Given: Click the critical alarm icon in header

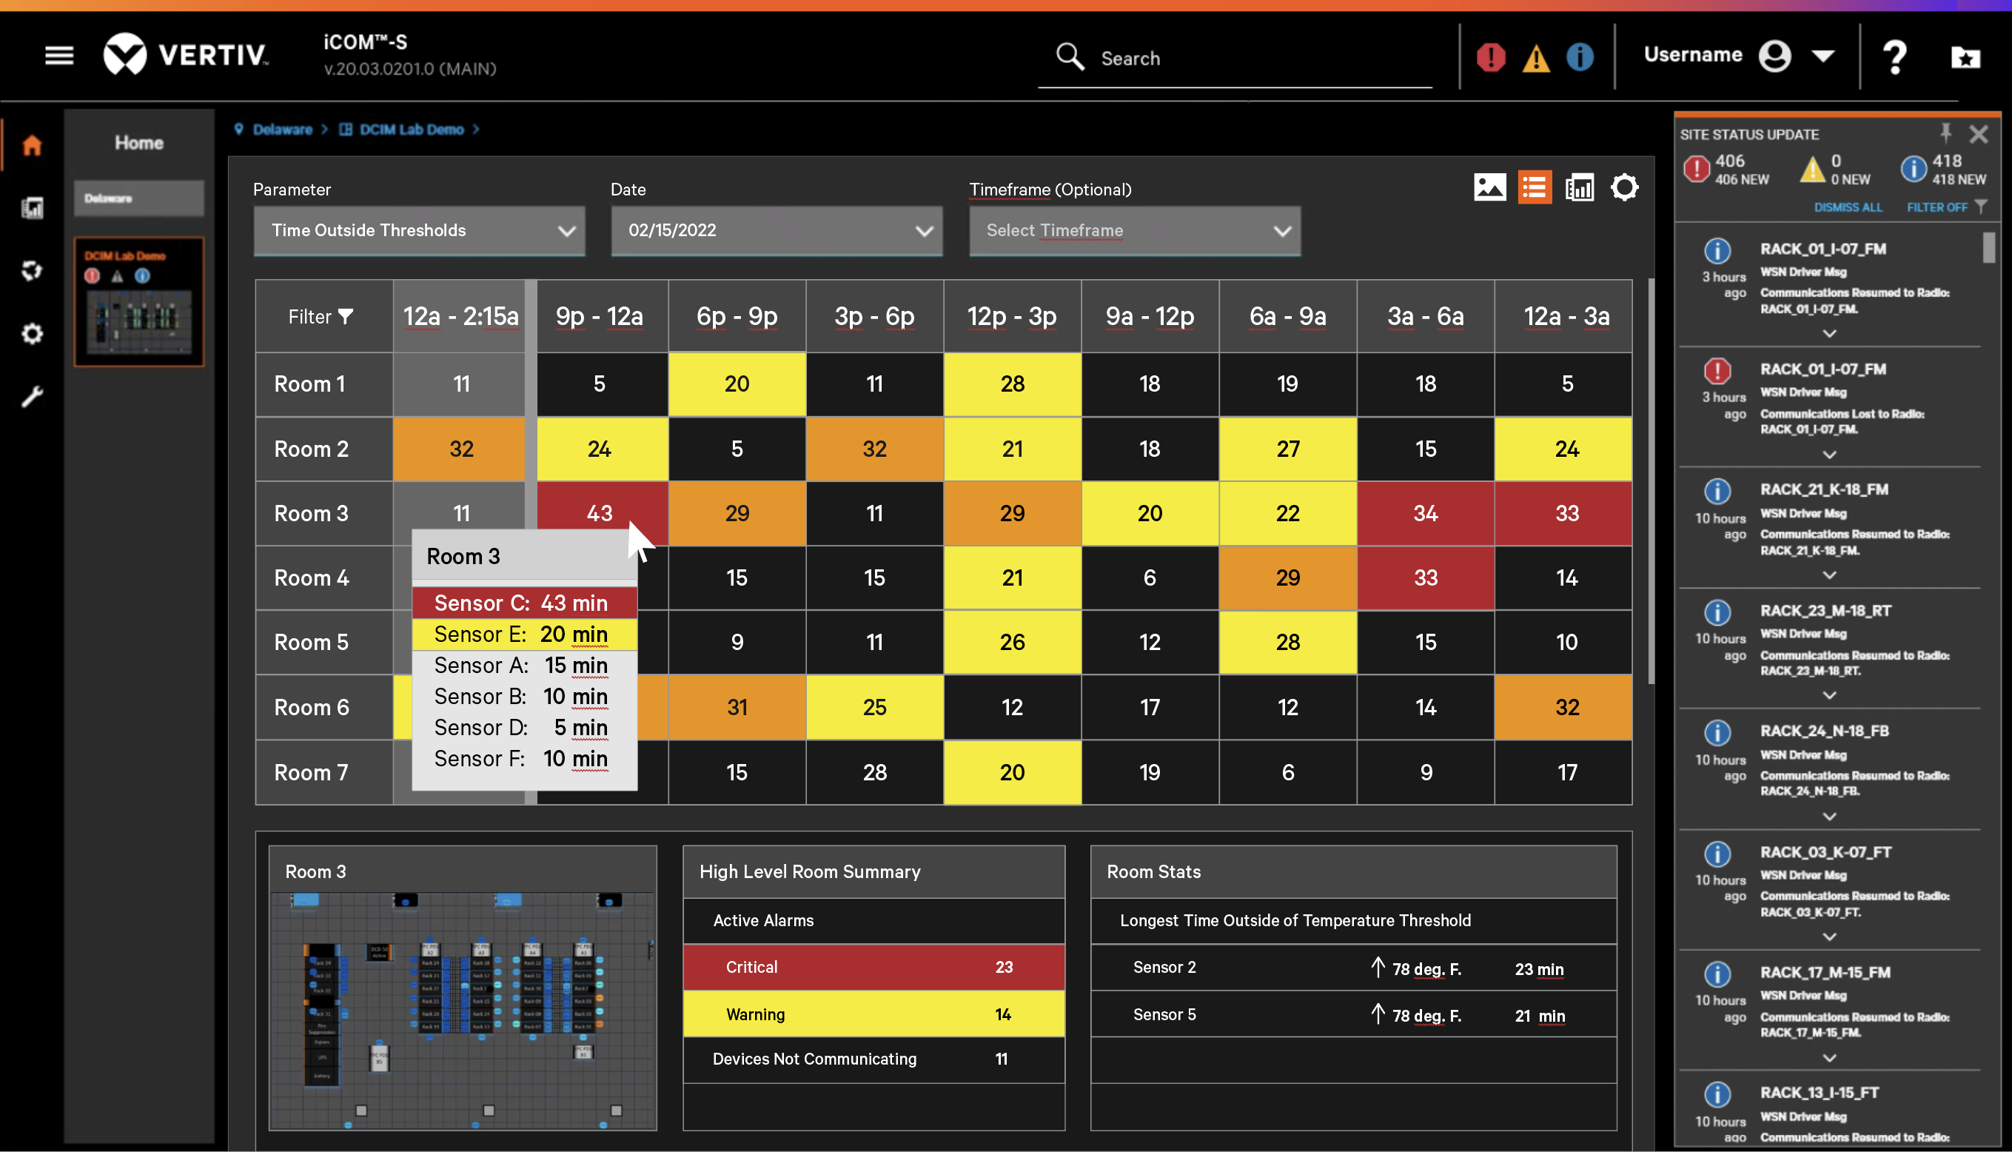Looking at the screenshot, I should coord(1491,57).
